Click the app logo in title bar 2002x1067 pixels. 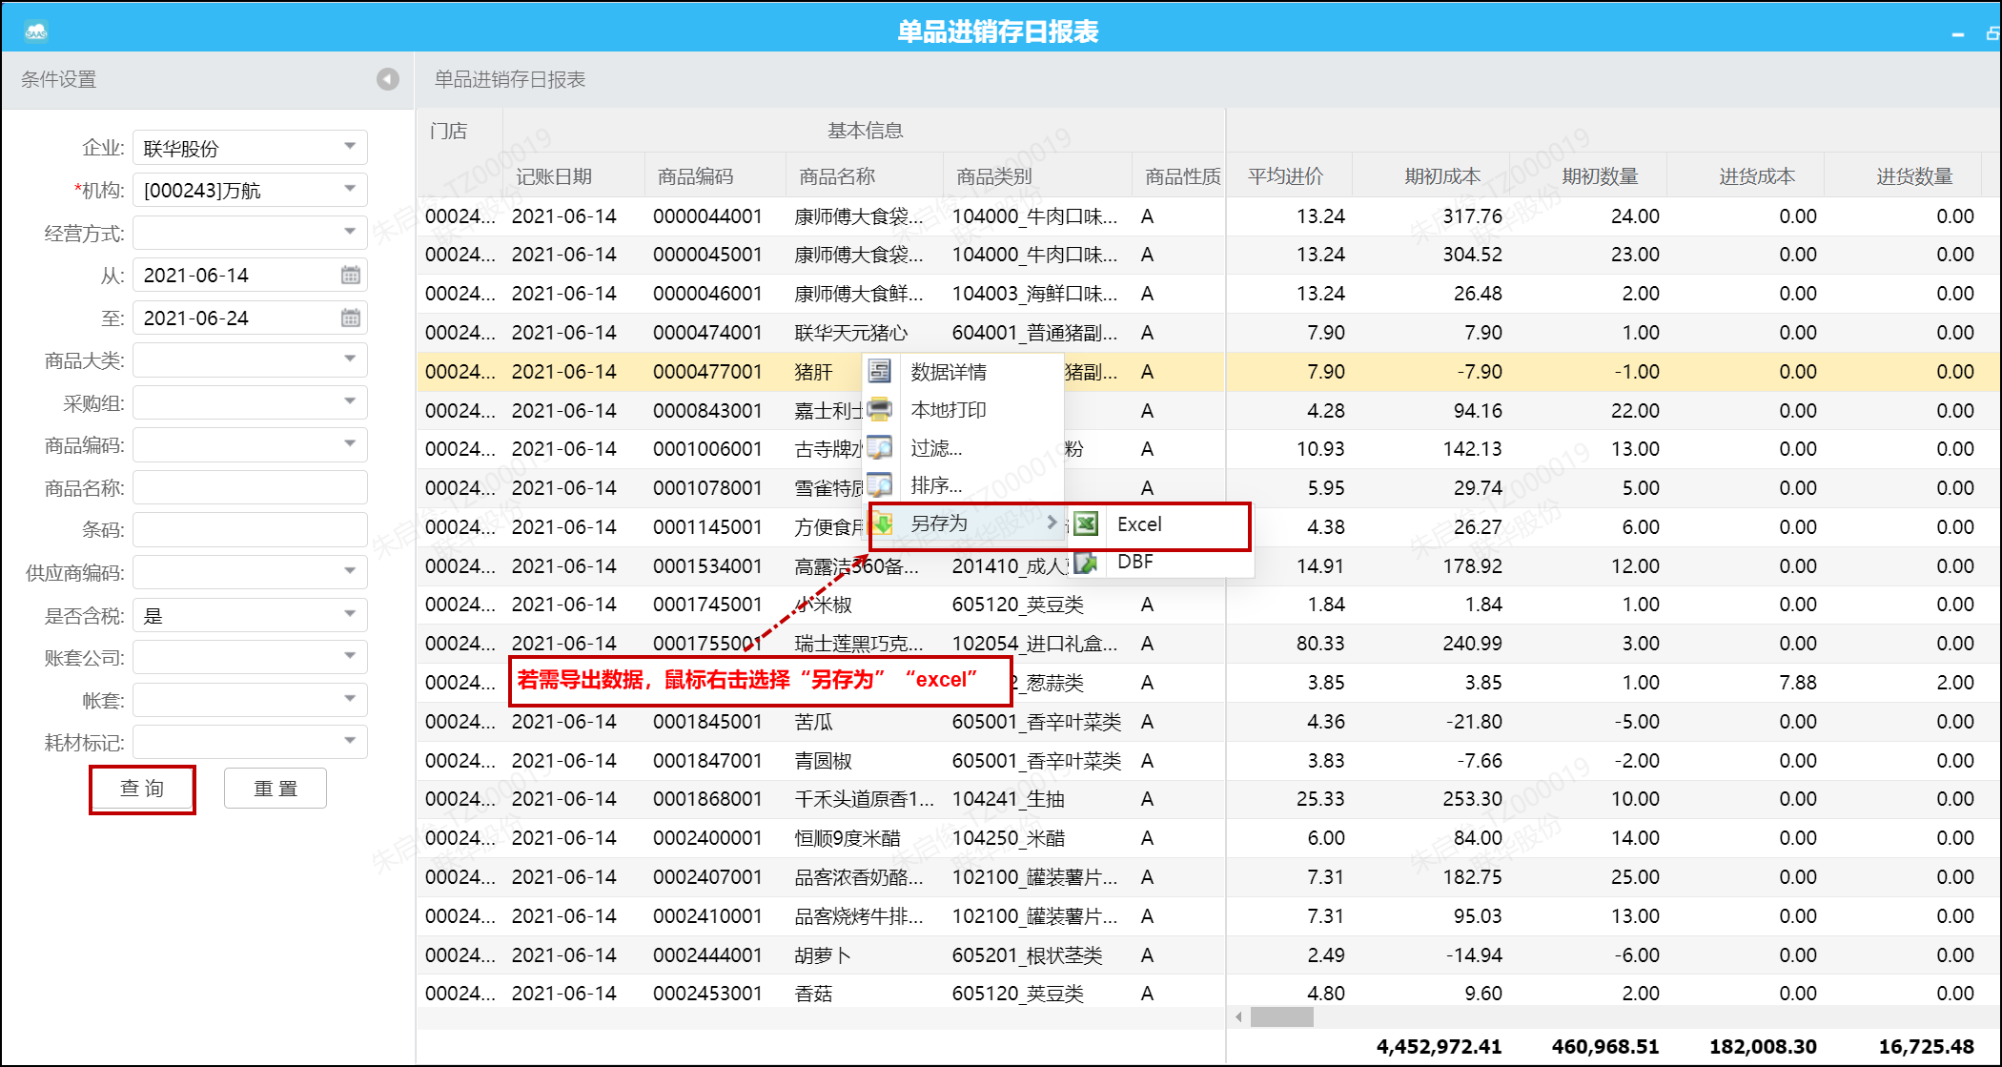[x=36, y=31]
